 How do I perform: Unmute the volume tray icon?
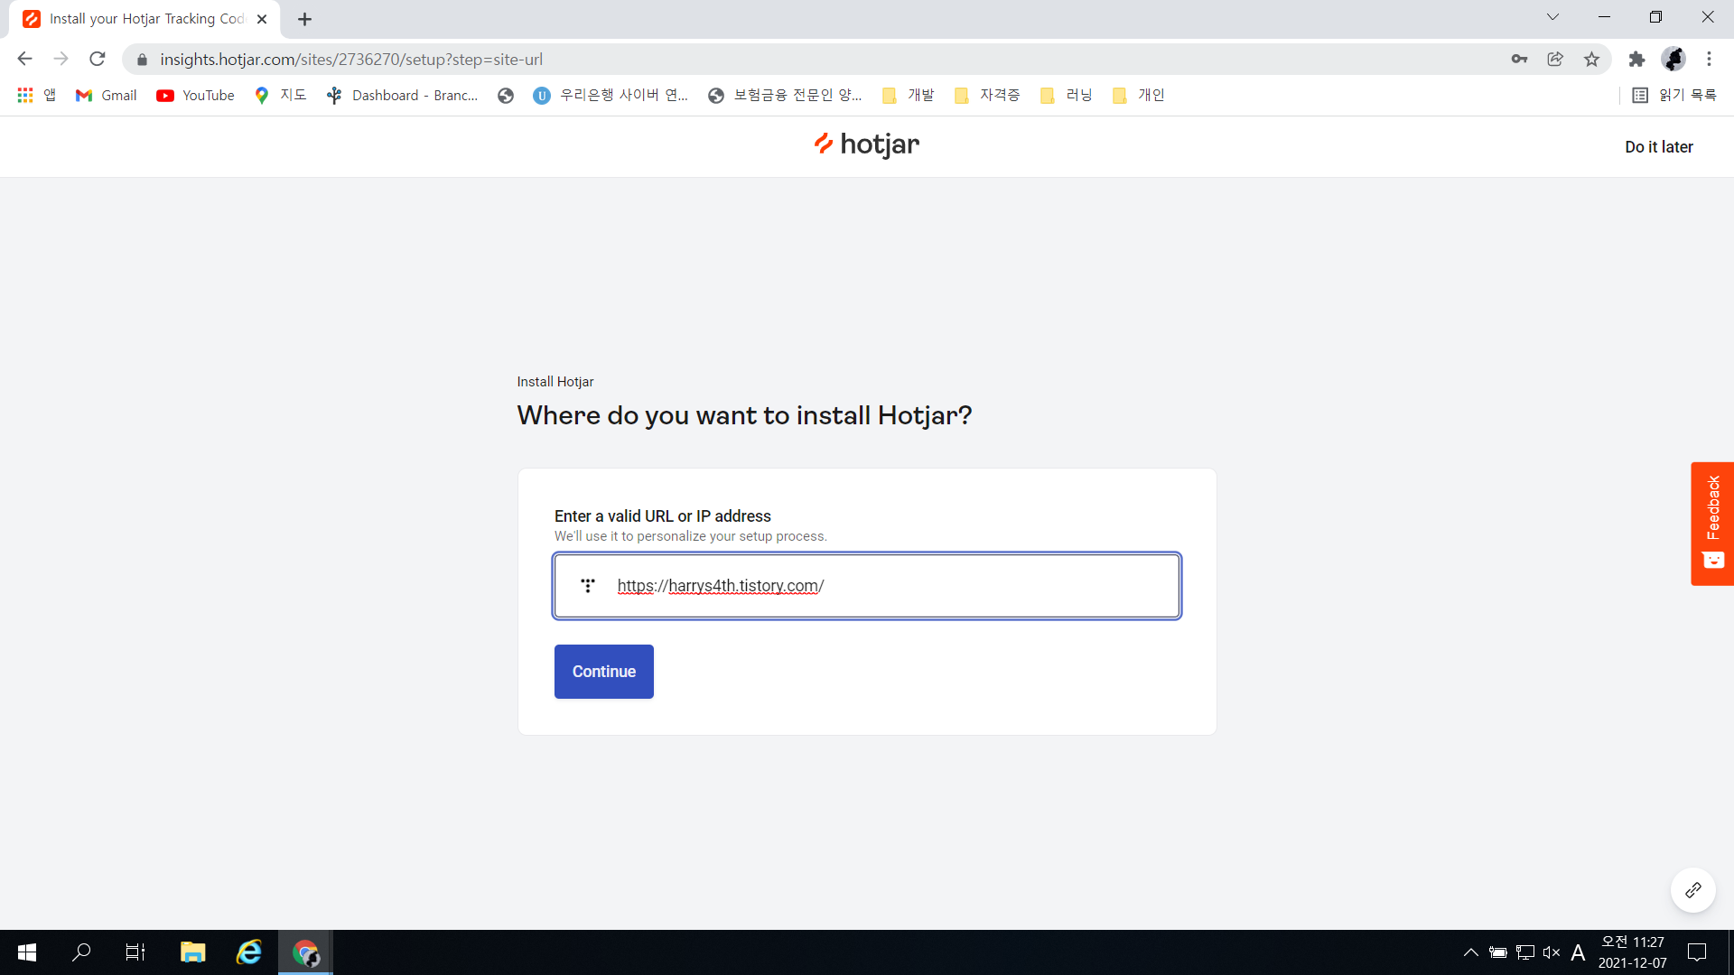(1552, 952)
